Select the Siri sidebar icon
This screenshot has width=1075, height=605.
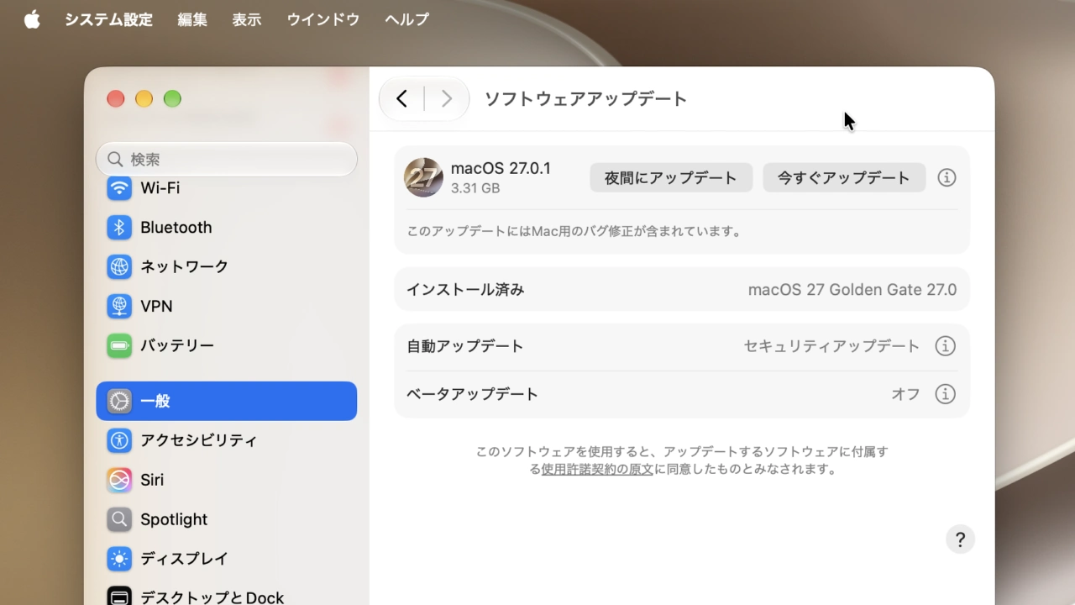(119, 480)
